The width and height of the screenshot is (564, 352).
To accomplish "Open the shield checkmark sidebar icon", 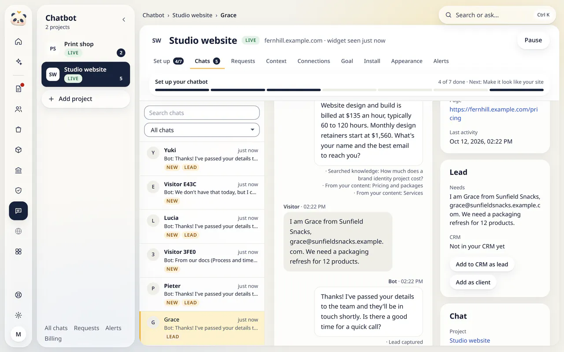I will (x=19, y=191).
